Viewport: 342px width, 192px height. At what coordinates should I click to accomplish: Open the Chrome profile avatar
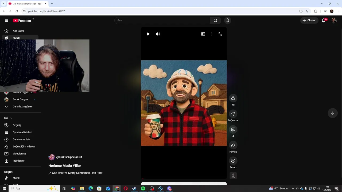(x=332, y=11)
